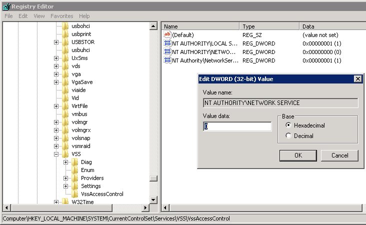Click the Registry Editor title bar icon
The height and width of the screenshot is (225, 366).
[6, 6]
